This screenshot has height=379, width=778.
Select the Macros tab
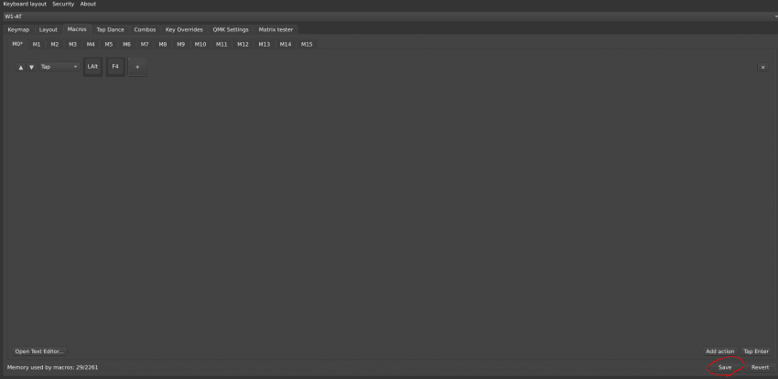(x=77, y=29)
